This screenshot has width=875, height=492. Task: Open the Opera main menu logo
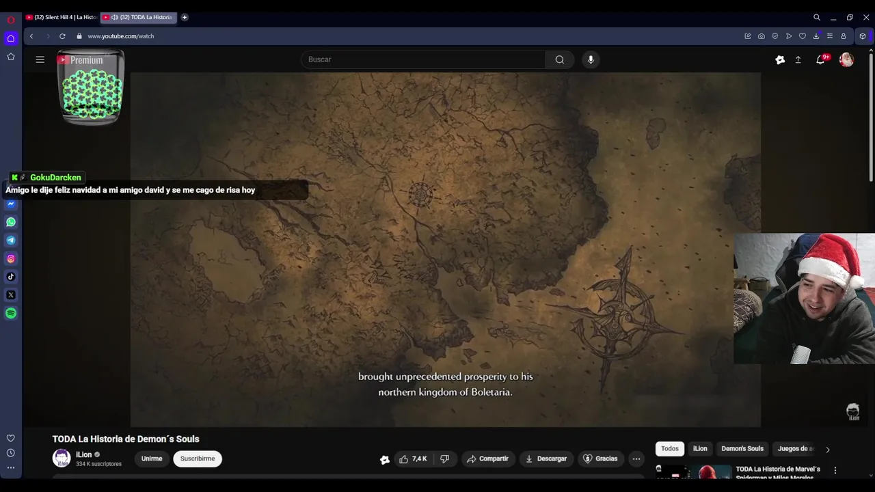[x=11, y=20]
